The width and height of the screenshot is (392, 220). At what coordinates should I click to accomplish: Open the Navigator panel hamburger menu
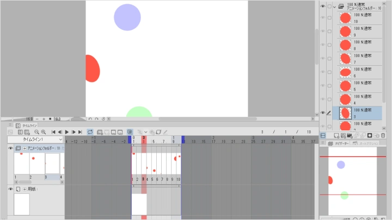coord(323,143)
